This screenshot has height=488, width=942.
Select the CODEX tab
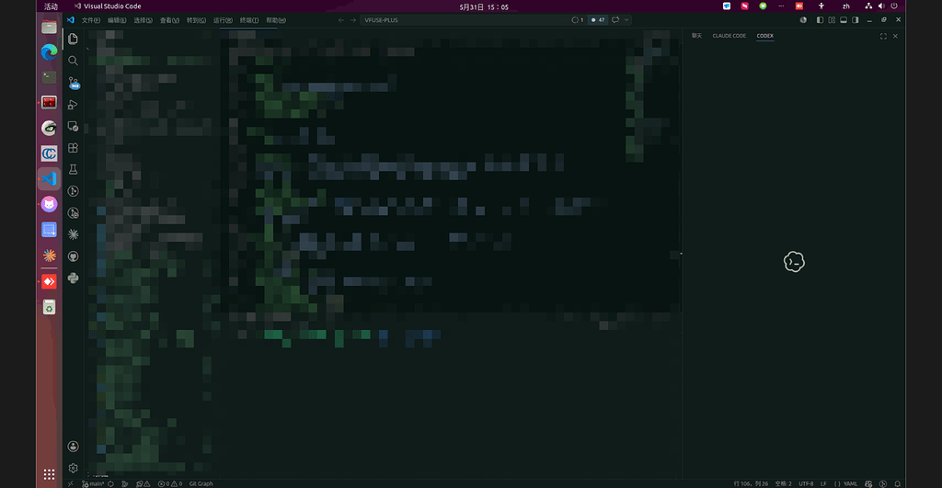tap(764, 36)
